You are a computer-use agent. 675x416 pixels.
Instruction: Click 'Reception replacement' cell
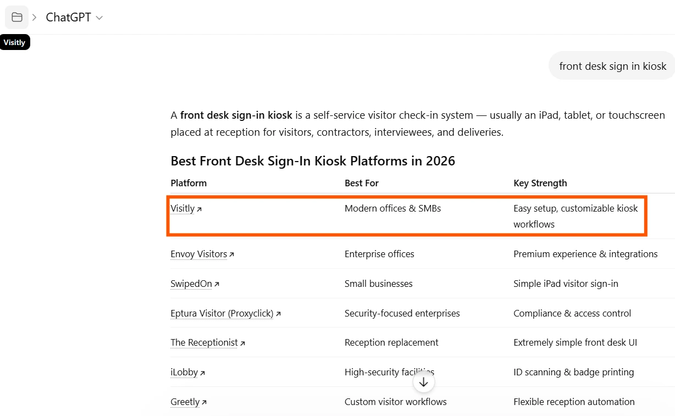pos(391,342)
